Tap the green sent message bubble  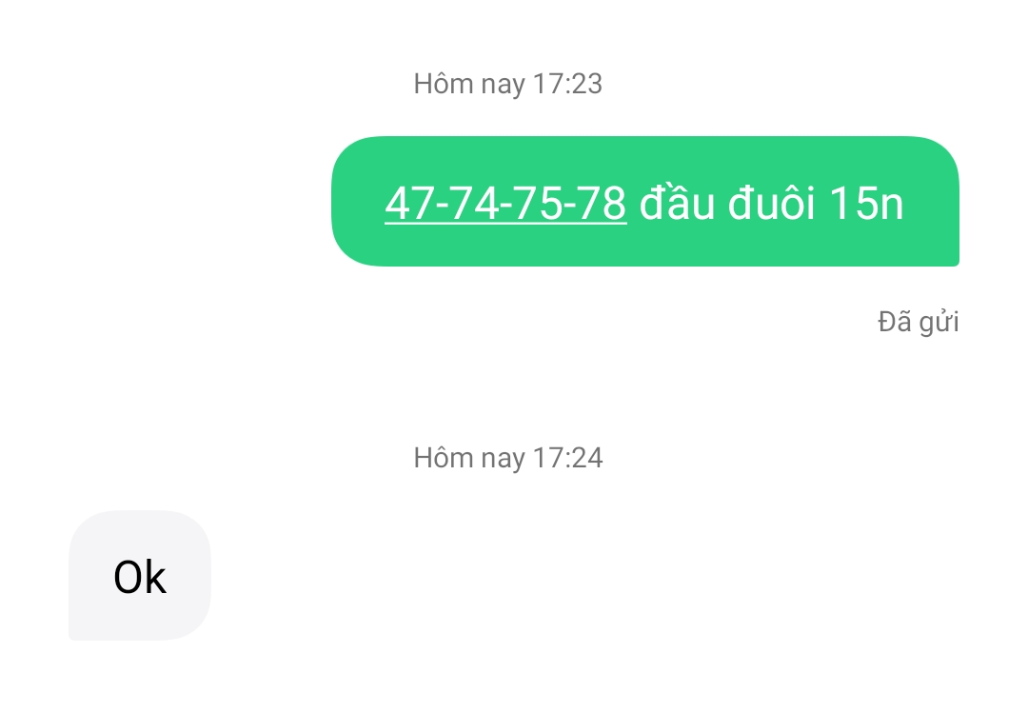tap(645, 201)
